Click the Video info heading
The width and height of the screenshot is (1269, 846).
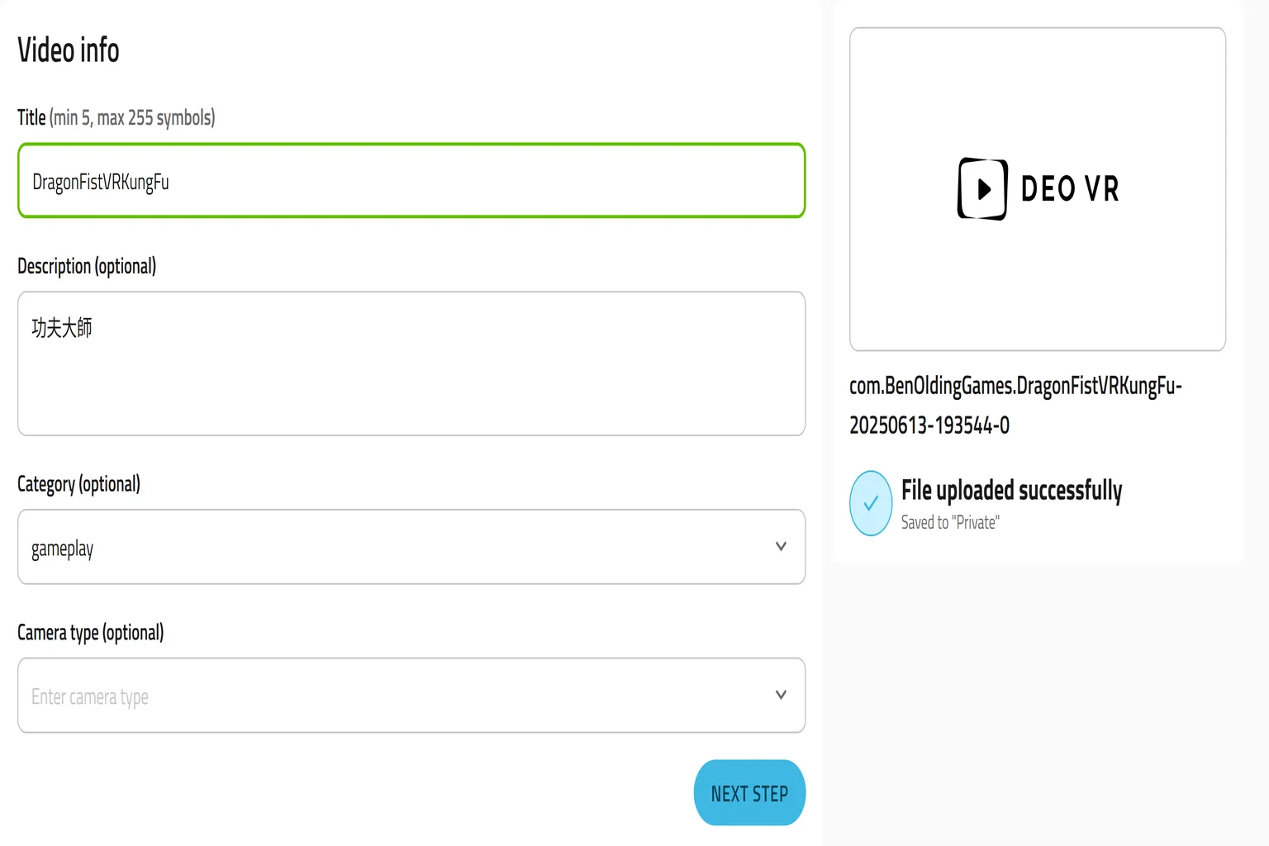69,50
